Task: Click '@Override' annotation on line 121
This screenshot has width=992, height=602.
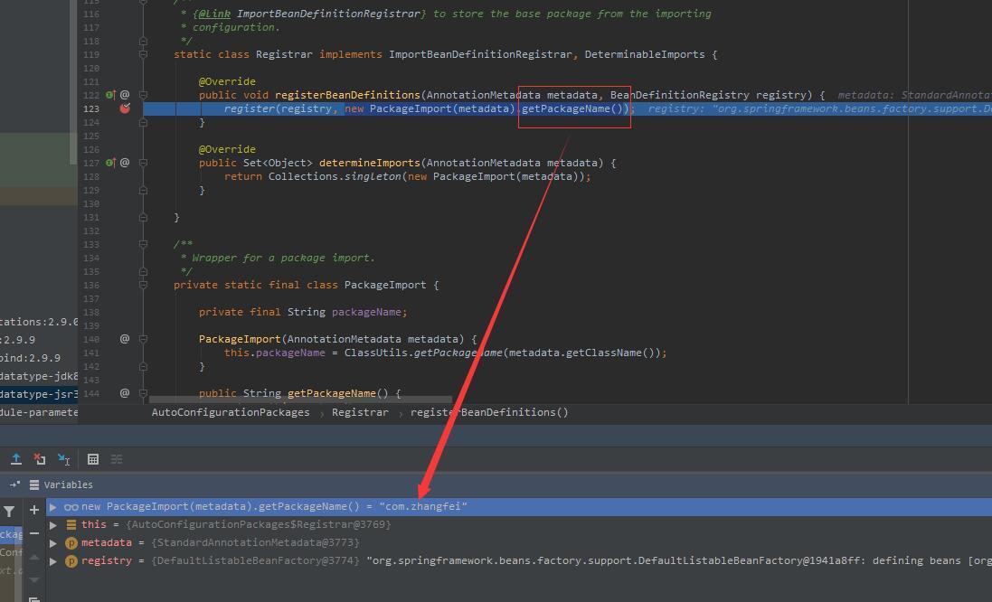Action: point(227,81)
